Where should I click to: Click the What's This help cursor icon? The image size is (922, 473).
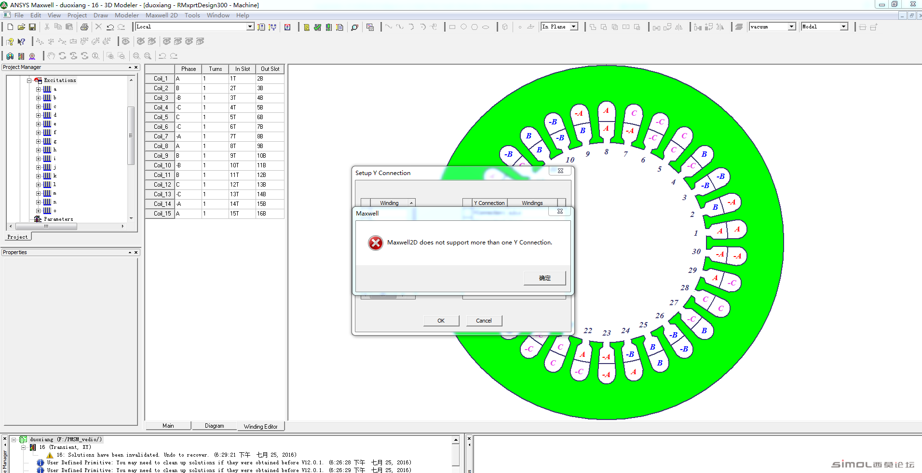pos(21,41)
